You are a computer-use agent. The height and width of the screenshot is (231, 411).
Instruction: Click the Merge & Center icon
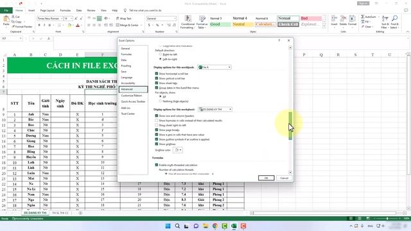pos(118,25)
